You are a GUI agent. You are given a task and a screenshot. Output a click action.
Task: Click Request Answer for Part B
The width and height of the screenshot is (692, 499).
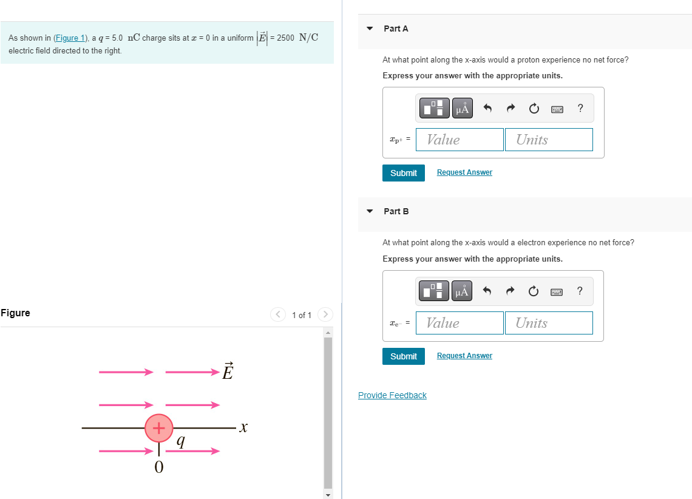click(464, 355)
